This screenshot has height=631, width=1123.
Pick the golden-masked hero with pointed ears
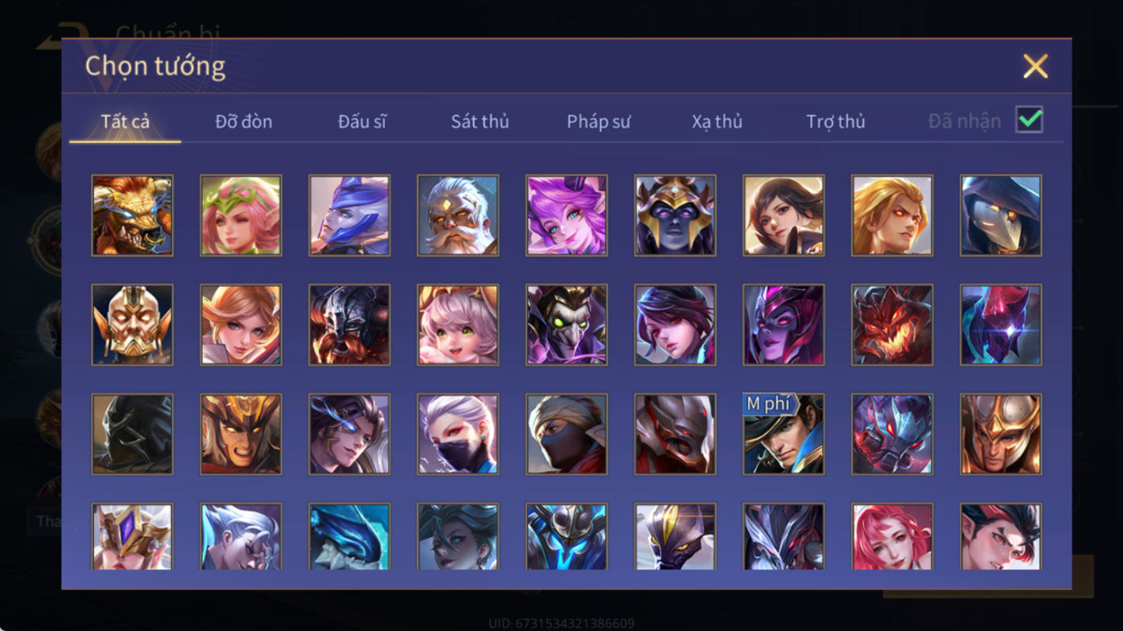pos(132,325)
